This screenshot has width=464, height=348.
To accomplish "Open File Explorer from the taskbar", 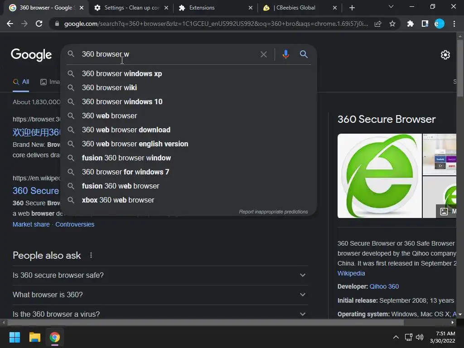I will click(34, 337).
